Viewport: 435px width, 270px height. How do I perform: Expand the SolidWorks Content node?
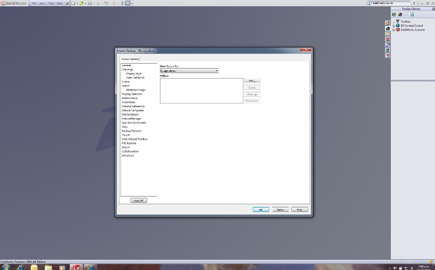click(x=394, y=29)
